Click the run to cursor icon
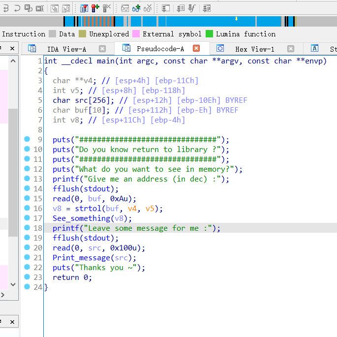Viewport: 337px width, 337px height. pyautogui.click(x=29, y=8)
